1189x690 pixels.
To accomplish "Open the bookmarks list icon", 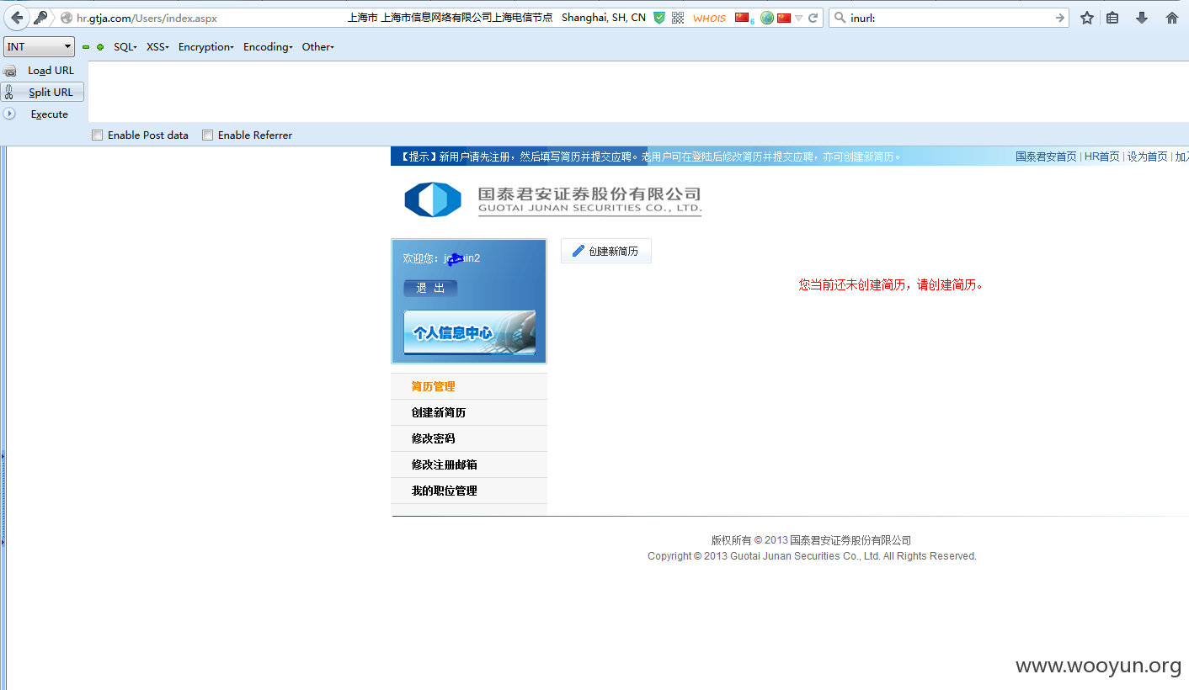I will pos(1112,18).
